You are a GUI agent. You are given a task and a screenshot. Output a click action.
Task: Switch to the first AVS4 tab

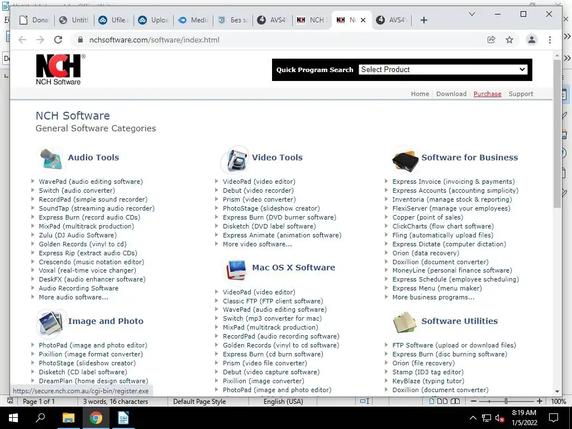pyautogui.click(x=272, y=20)
